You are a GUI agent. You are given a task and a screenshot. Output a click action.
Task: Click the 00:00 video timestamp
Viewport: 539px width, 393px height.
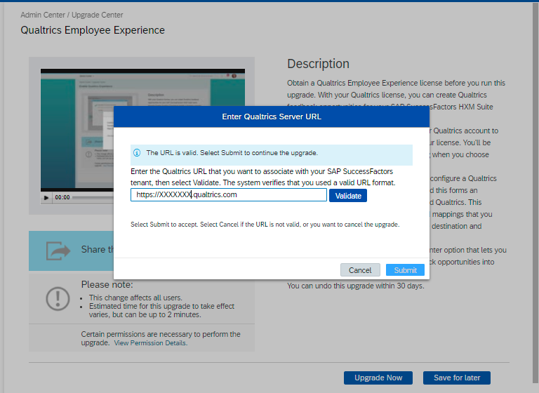coord(62,197)
